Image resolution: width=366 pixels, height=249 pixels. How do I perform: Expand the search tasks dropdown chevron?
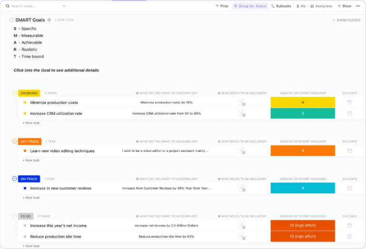64,6
